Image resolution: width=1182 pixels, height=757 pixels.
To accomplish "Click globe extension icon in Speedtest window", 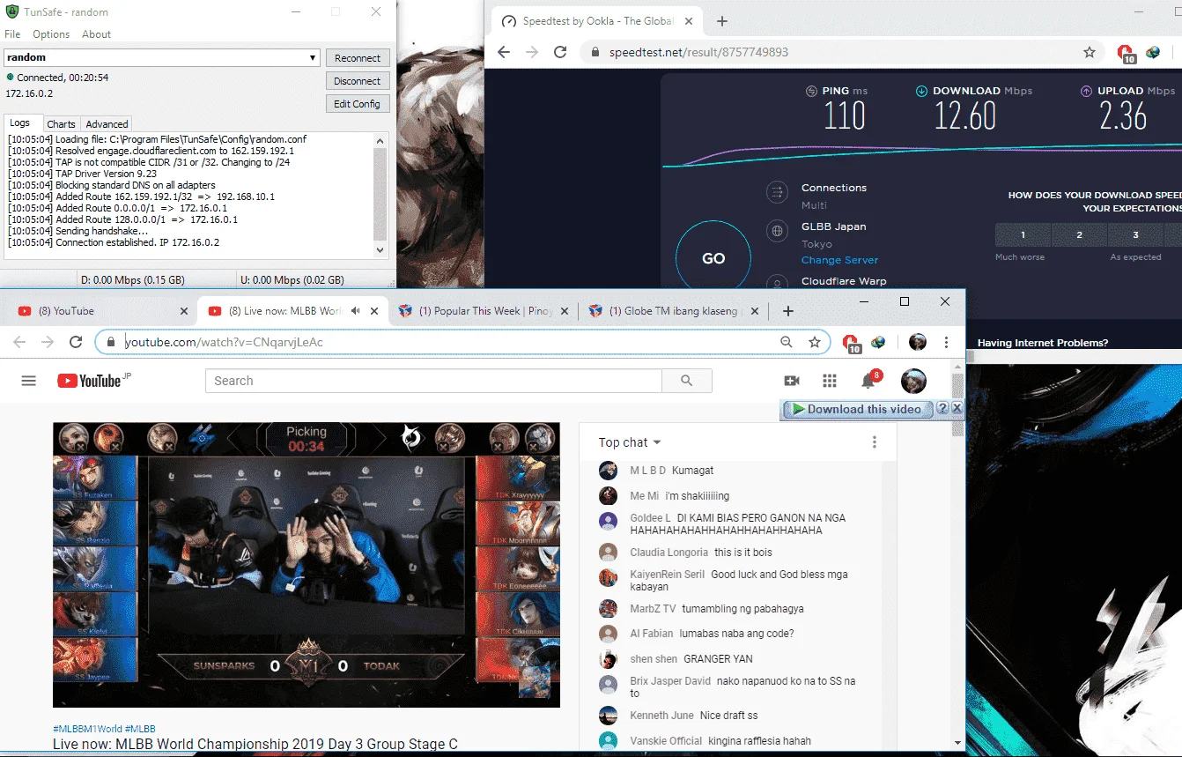I will pyautogui.click(x=1153, y=52).
